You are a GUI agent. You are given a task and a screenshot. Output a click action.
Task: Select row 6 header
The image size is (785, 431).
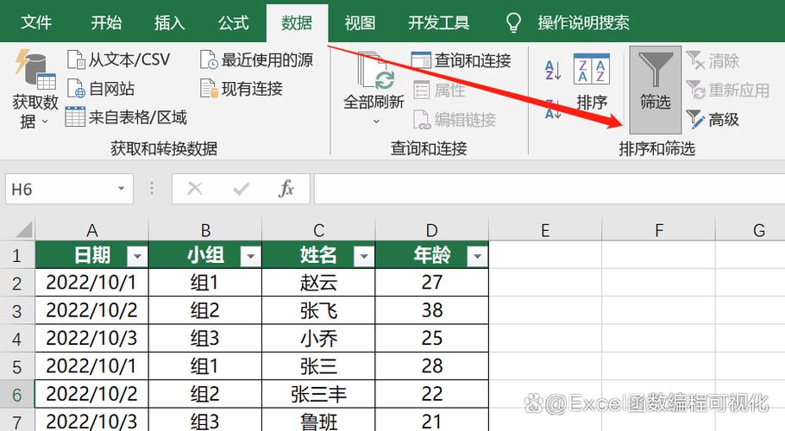17,395
